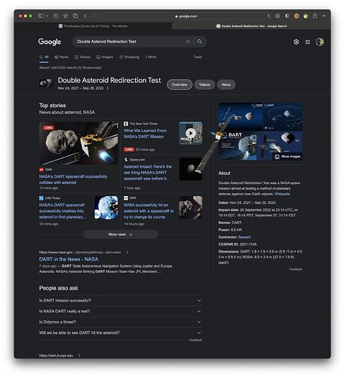Play the New York Times DART video
The width and height of the screenshot is (344, 377).
(191, 133)
